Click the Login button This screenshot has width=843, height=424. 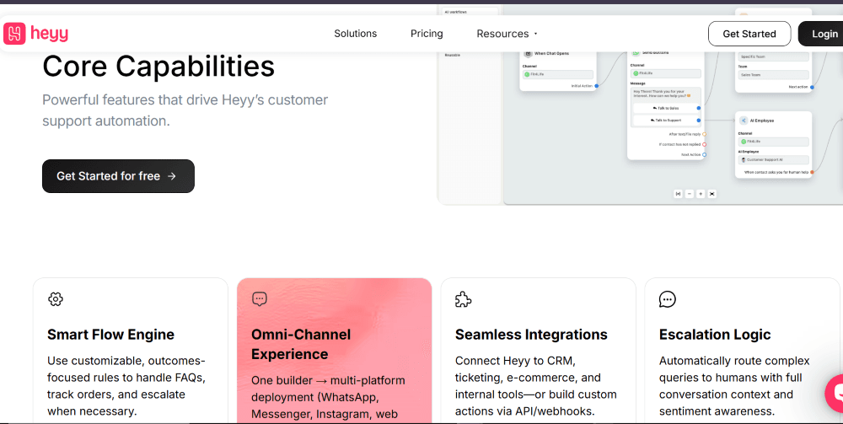(821, 34)
